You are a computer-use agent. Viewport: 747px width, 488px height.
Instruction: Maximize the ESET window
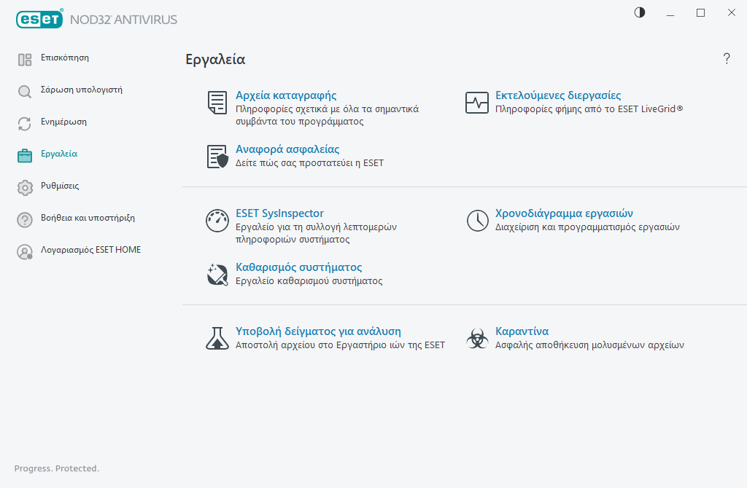(x=701, y=13)
